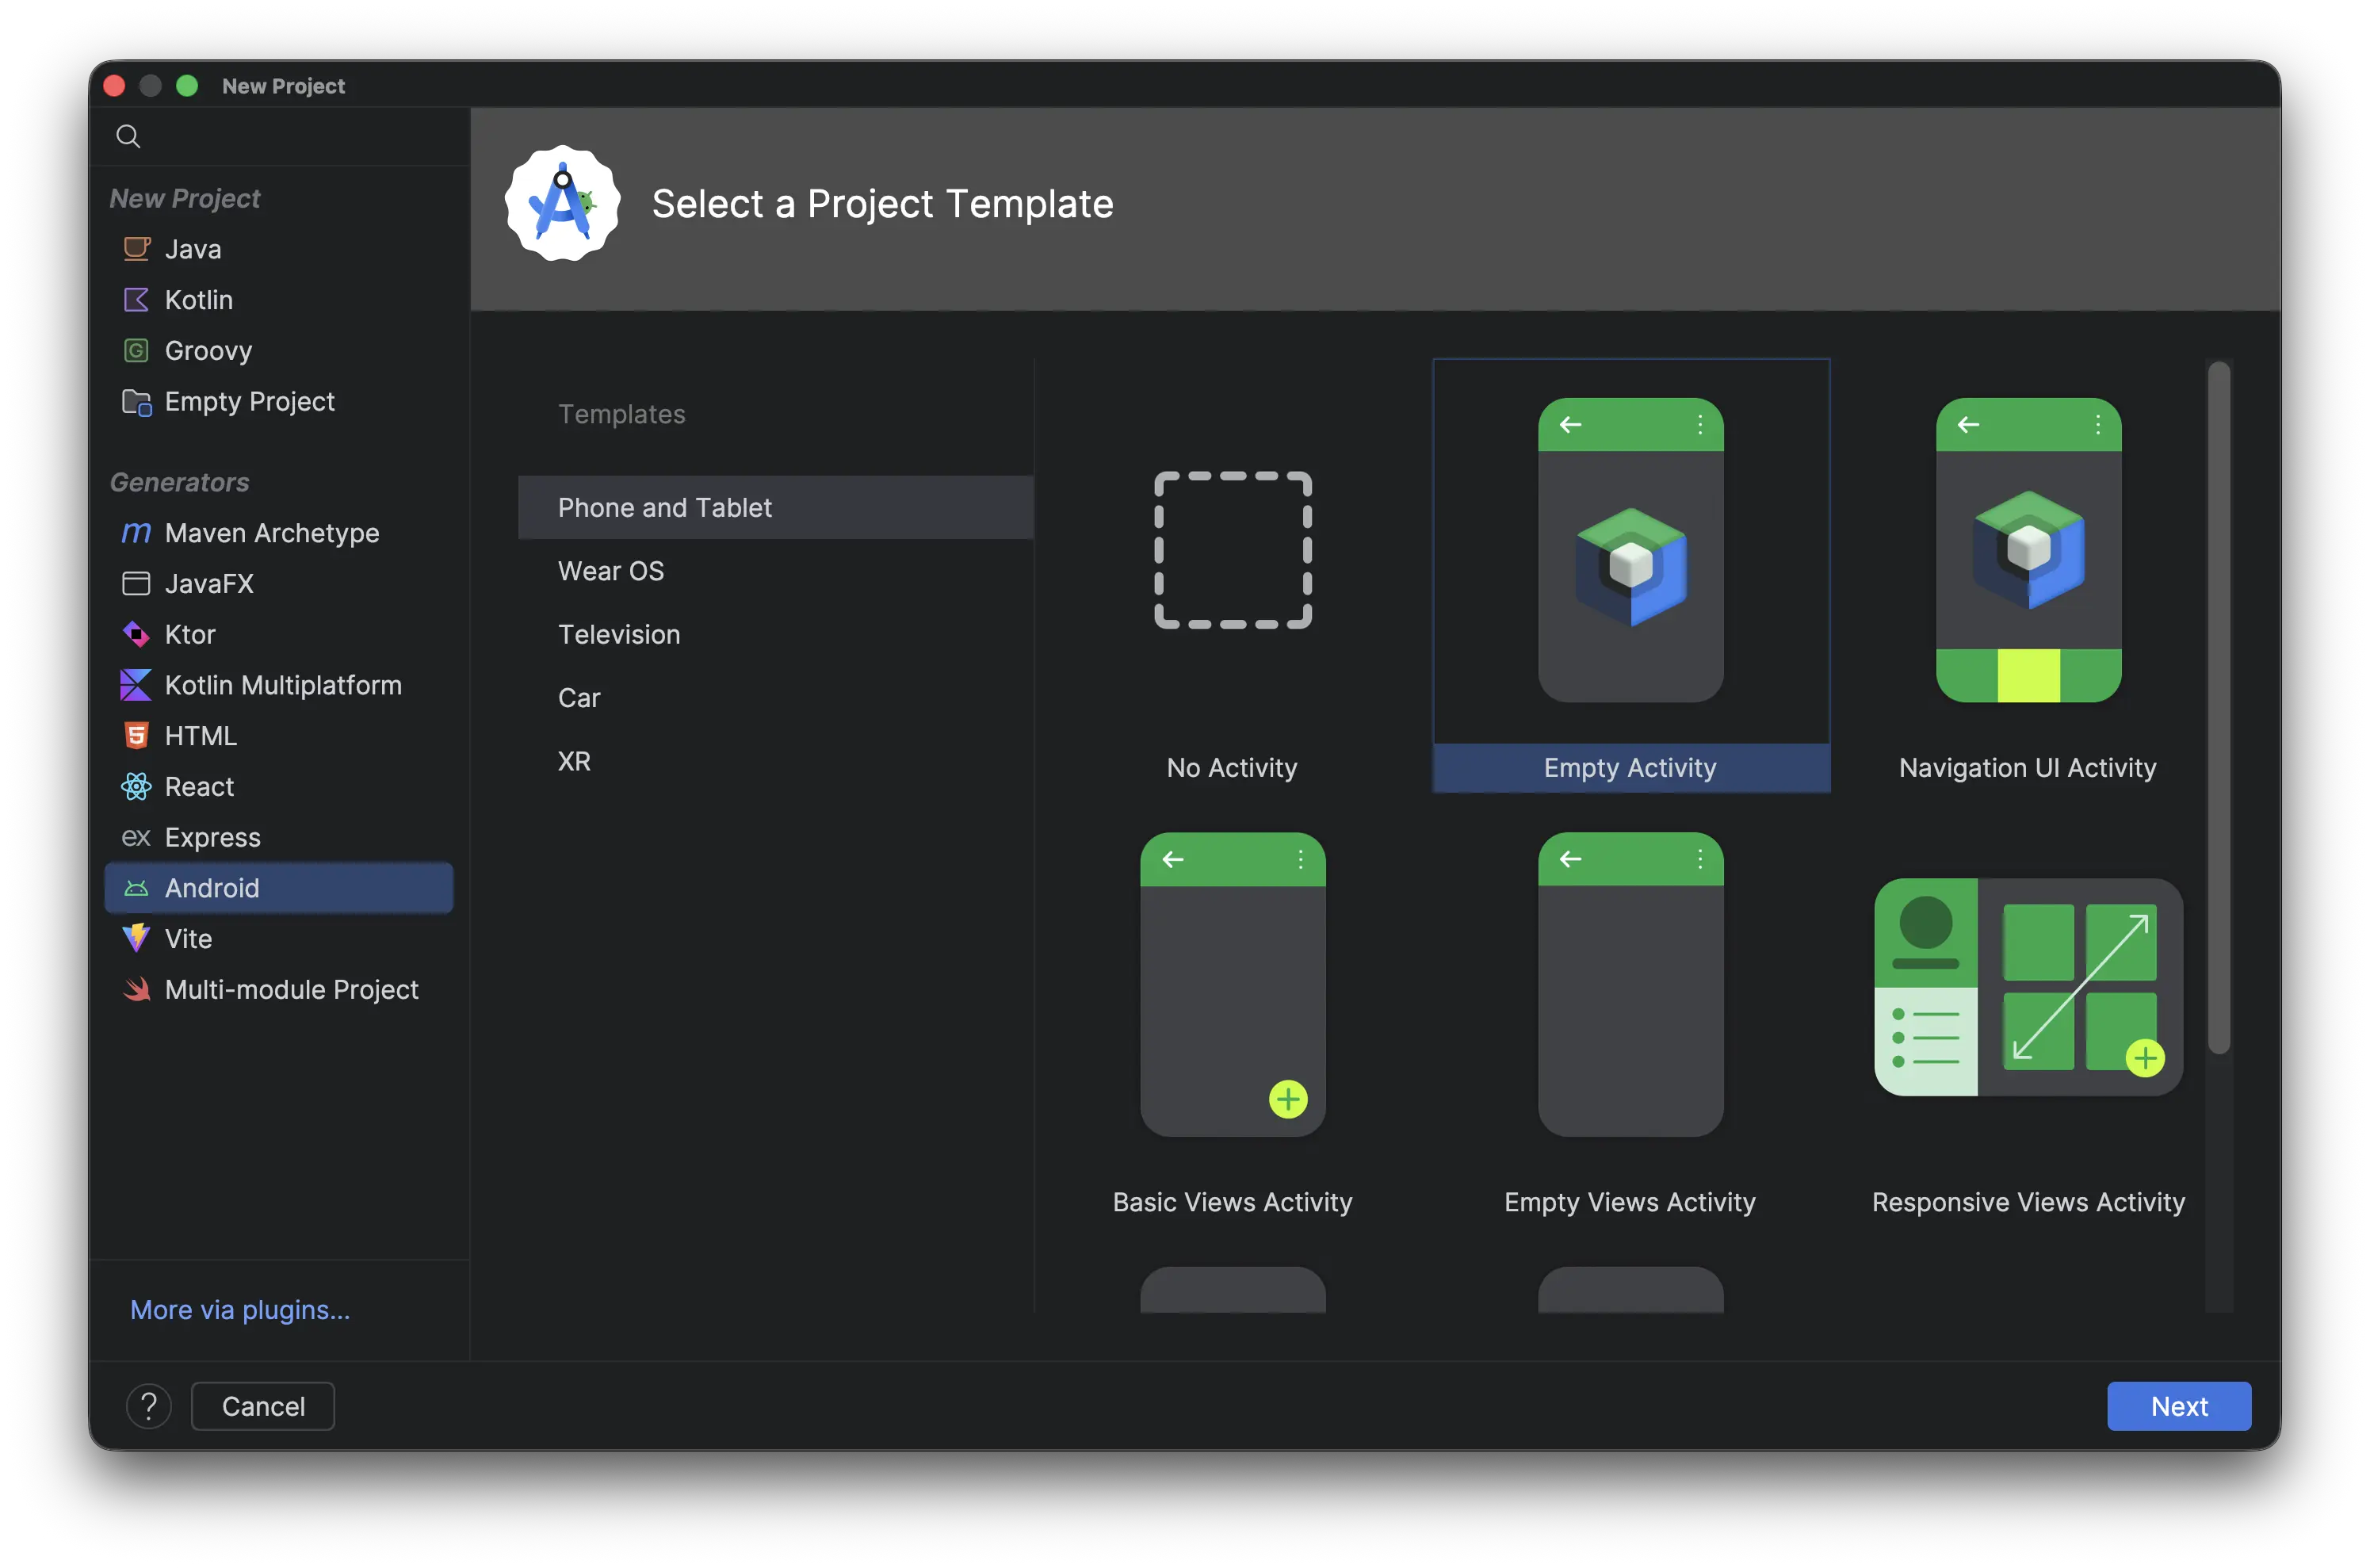This screenshot has height=1568, width=2370.
Task: Choose Empty Project option
Action: [x=279, y=402]
